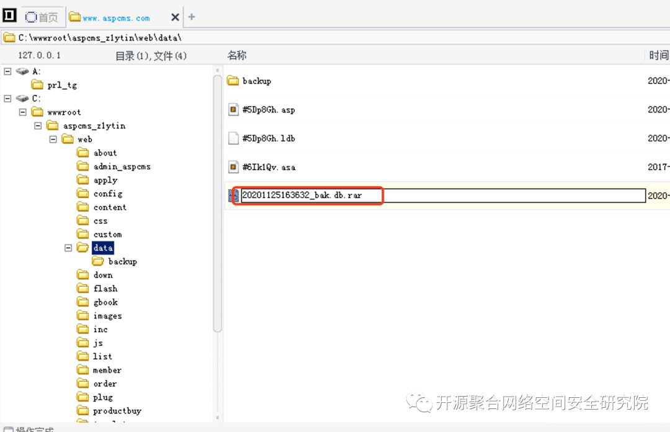Click the 127.0.0.1 host label
Image resolution: width=670 pixels, height=432 pixels.
coord(39,55)
